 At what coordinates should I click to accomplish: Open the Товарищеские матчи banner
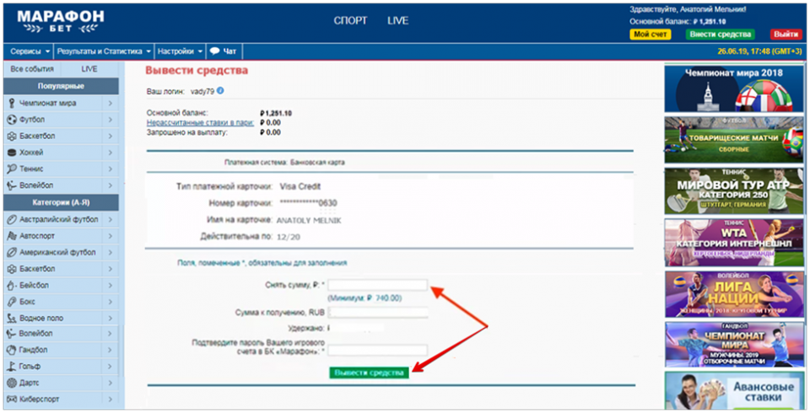point(733,139)
